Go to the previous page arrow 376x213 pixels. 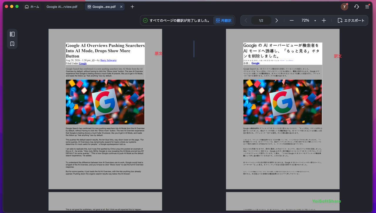coord(246,21)
